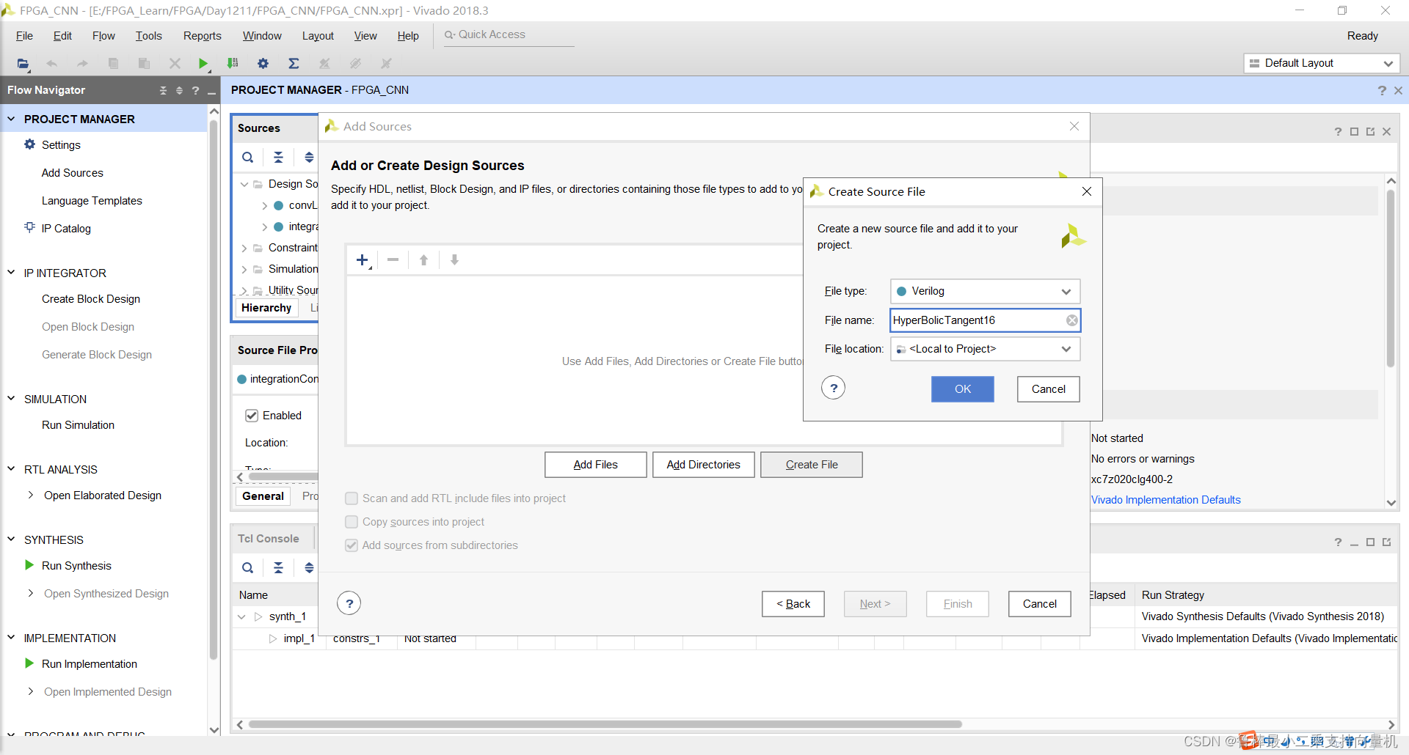Viewport: 1409px width, 755px height.
Task: Click Cancel in Create Source File dialog
Action: click(1048, 389)
